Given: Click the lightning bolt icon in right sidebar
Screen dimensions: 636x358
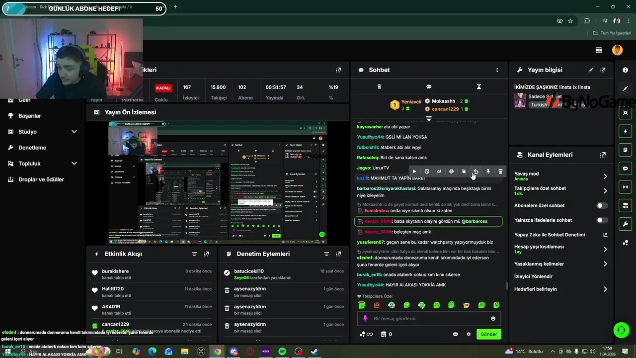Looking at the screenshot, I should [626, 131].
